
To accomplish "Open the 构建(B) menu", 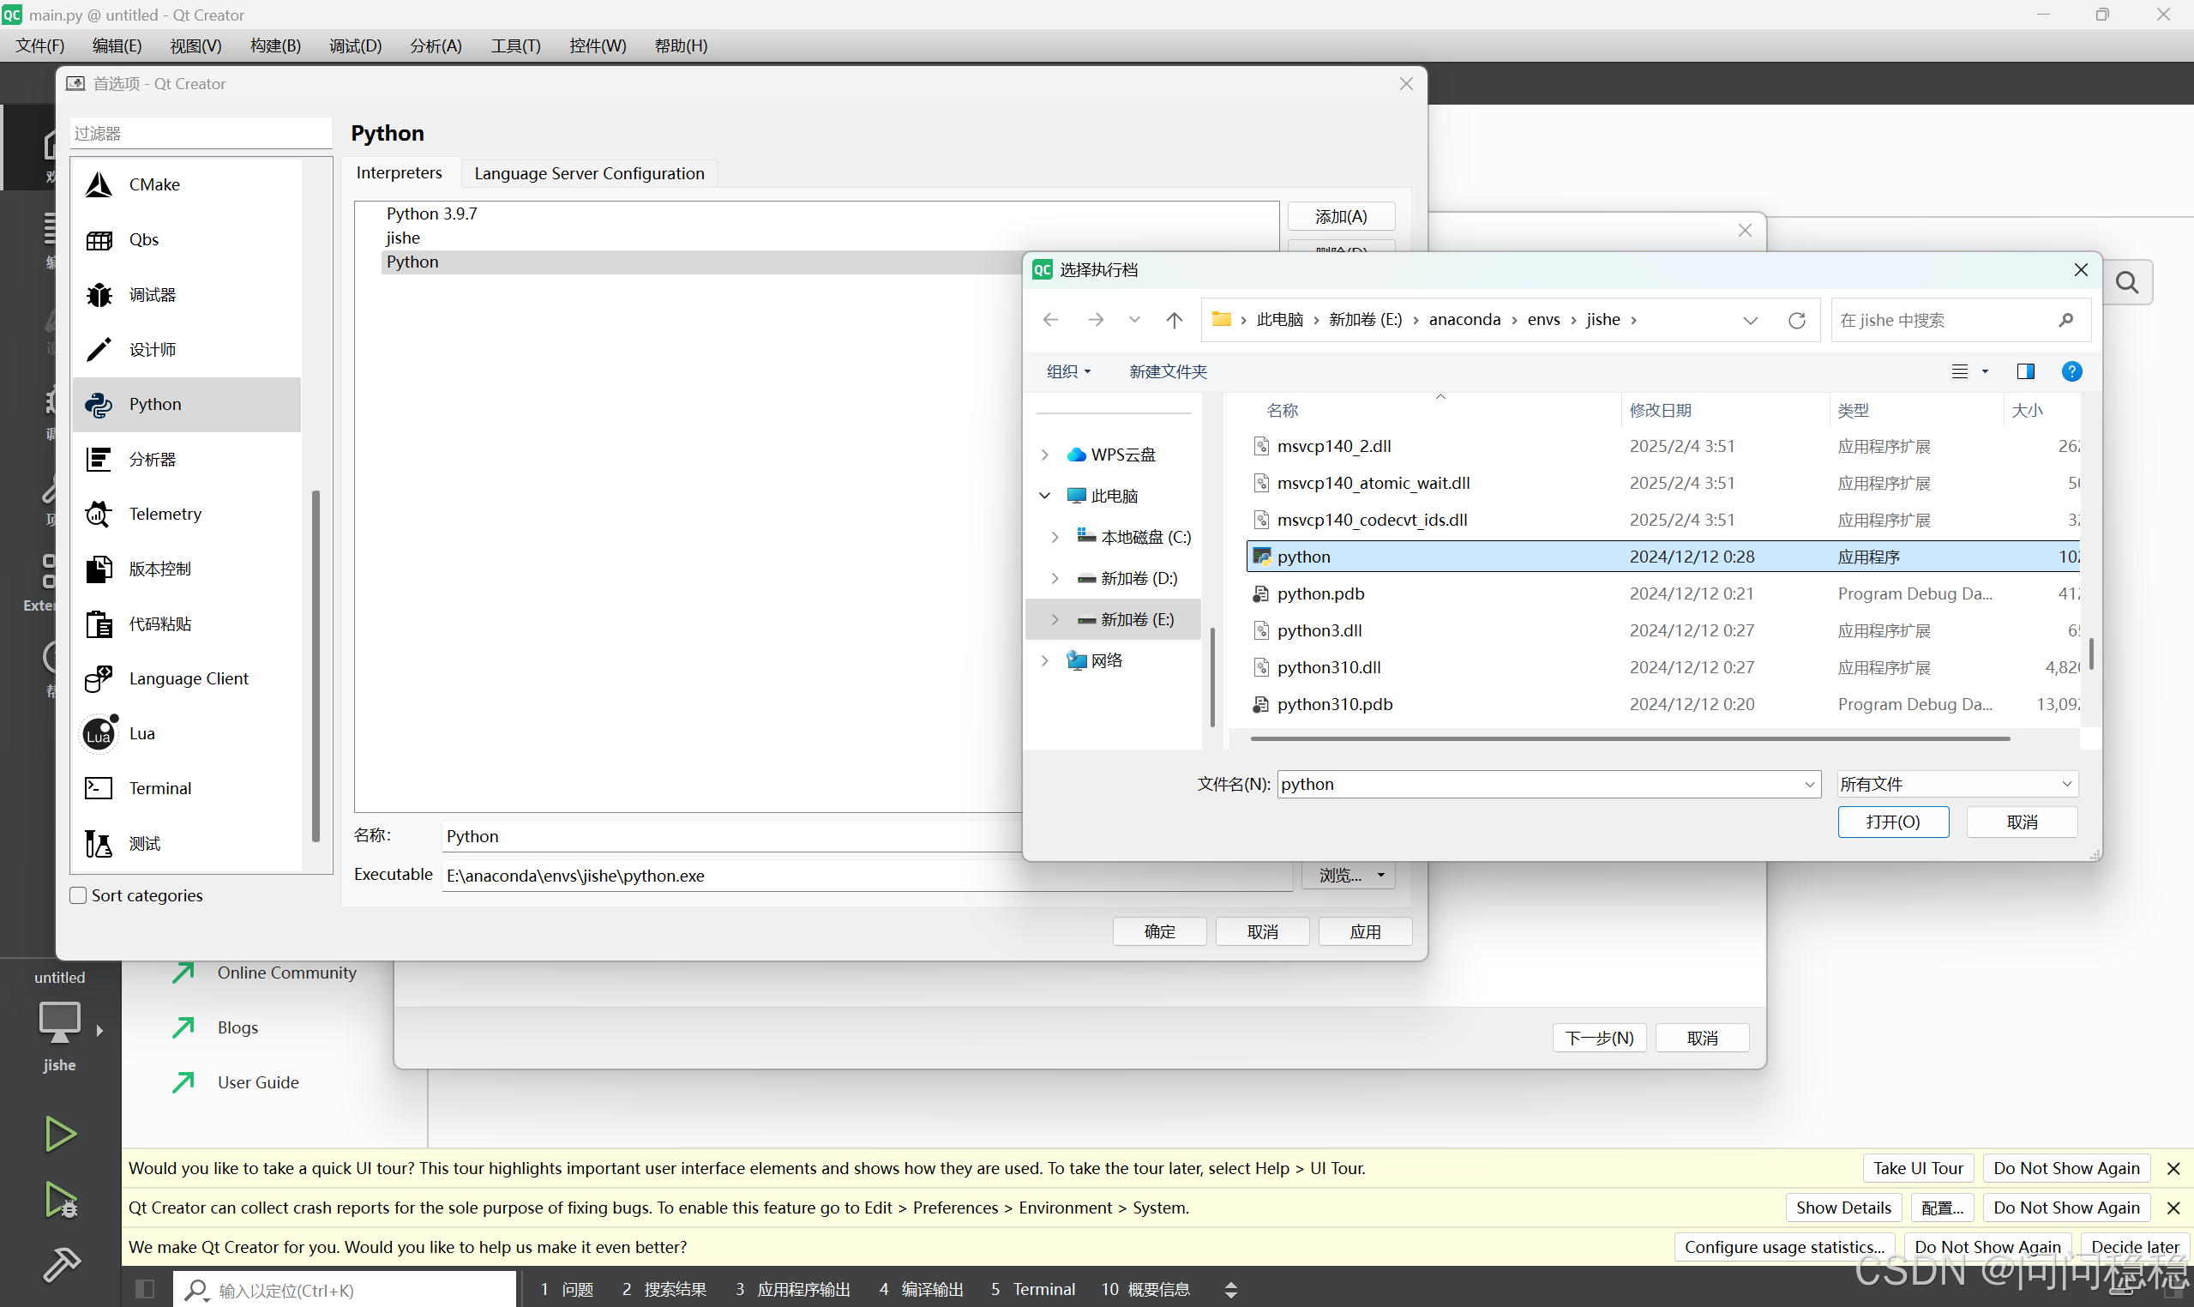I will point(274,45).
